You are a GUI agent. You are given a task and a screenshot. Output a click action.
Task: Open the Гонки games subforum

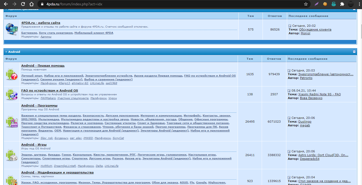click(66, 155)
